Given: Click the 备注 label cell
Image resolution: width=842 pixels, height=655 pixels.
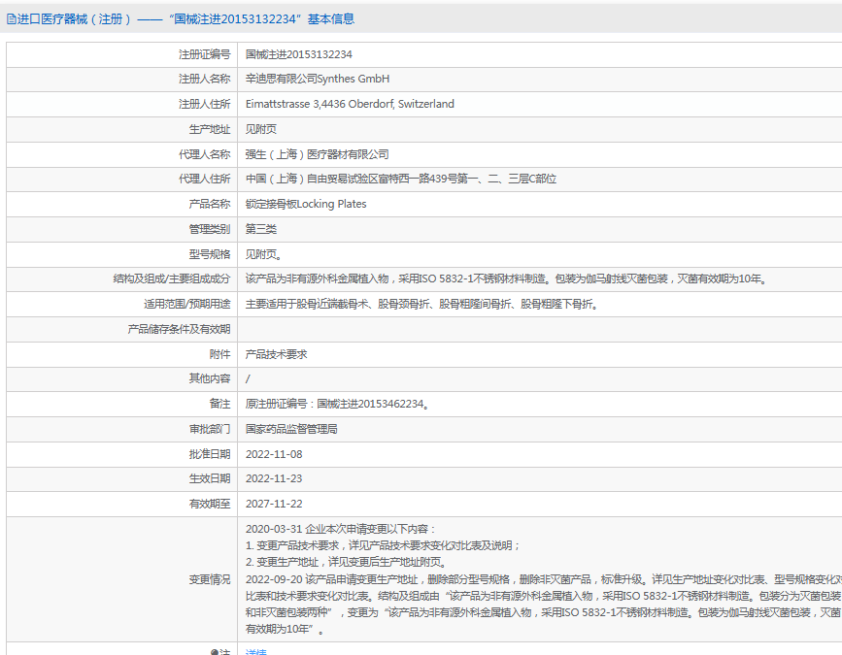Looking at the screenshot, I should (122, 404).
